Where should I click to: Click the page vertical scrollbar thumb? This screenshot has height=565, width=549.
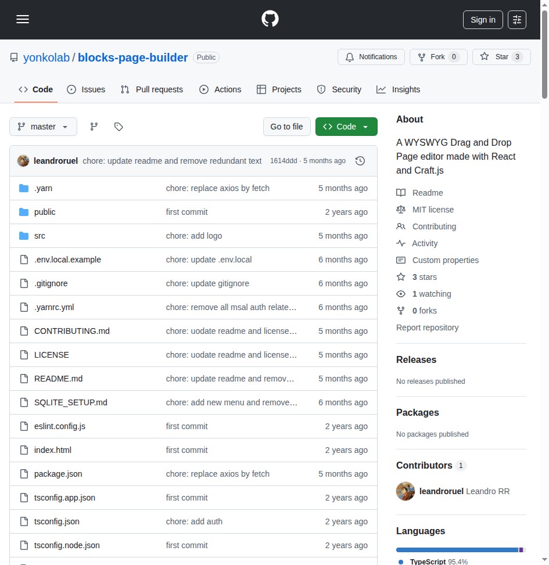[544, 54]
